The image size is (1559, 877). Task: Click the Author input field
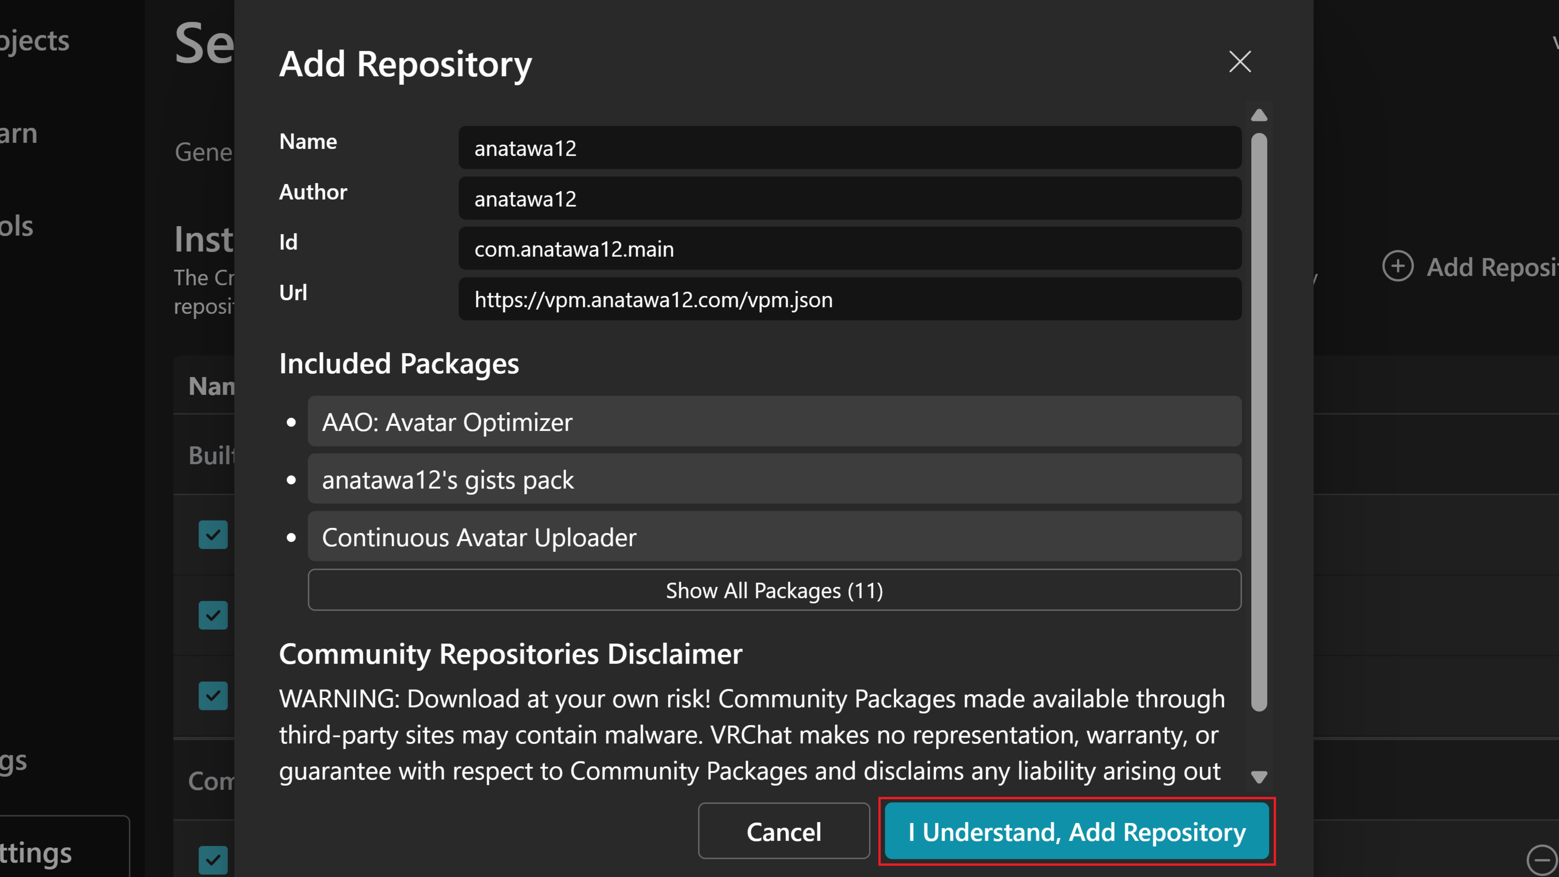pos(849,199)
